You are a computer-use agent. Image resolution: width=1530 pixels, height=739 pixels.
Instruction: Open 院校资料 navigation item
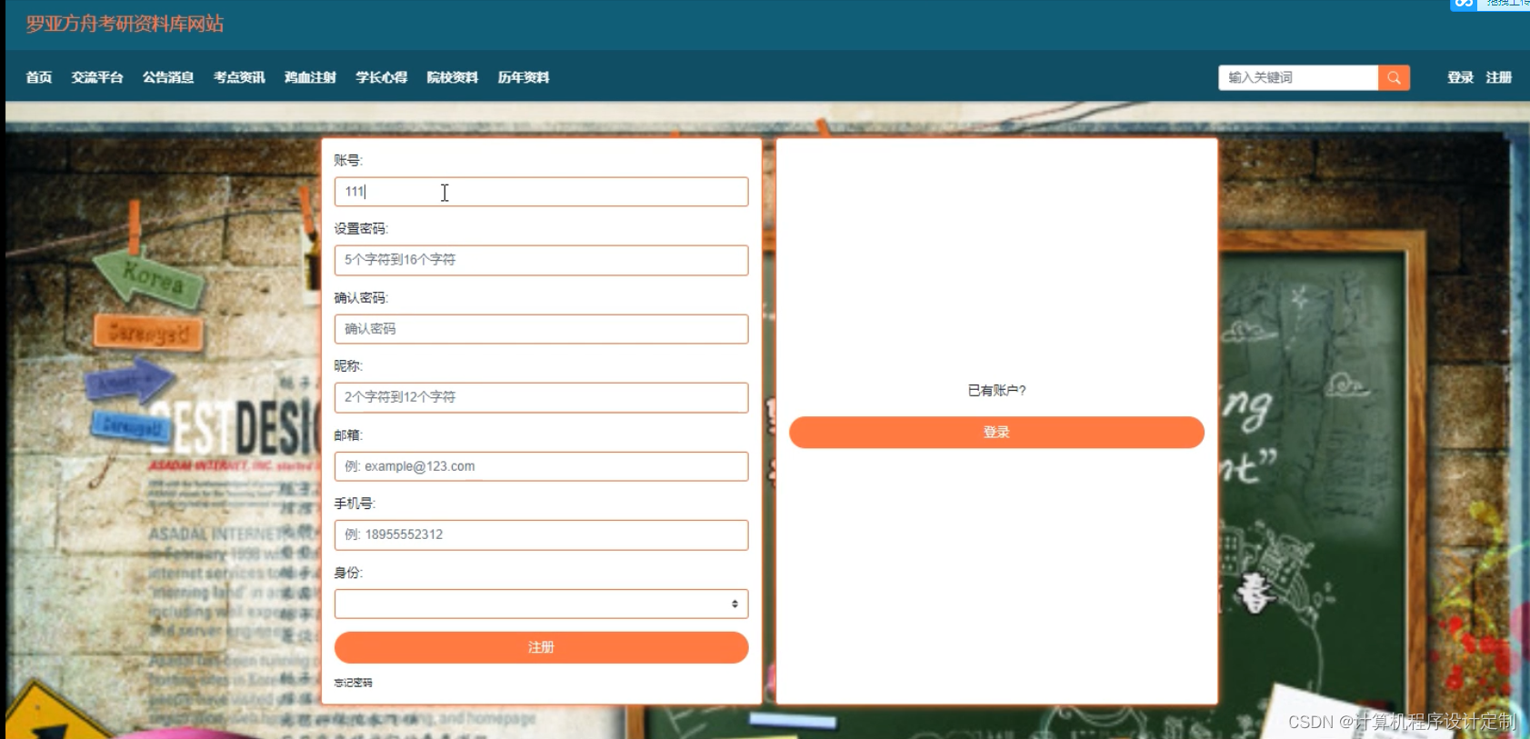click(x=452, y=77)
